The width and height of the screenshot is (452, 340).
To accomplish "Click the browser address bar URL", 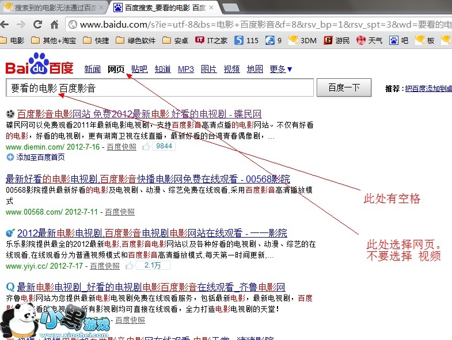I will click(260, 25).
